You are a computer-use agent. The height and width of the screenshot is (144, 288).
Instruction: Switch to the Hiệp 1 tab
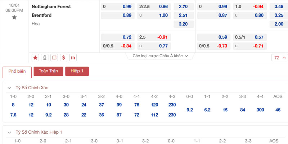77,71
